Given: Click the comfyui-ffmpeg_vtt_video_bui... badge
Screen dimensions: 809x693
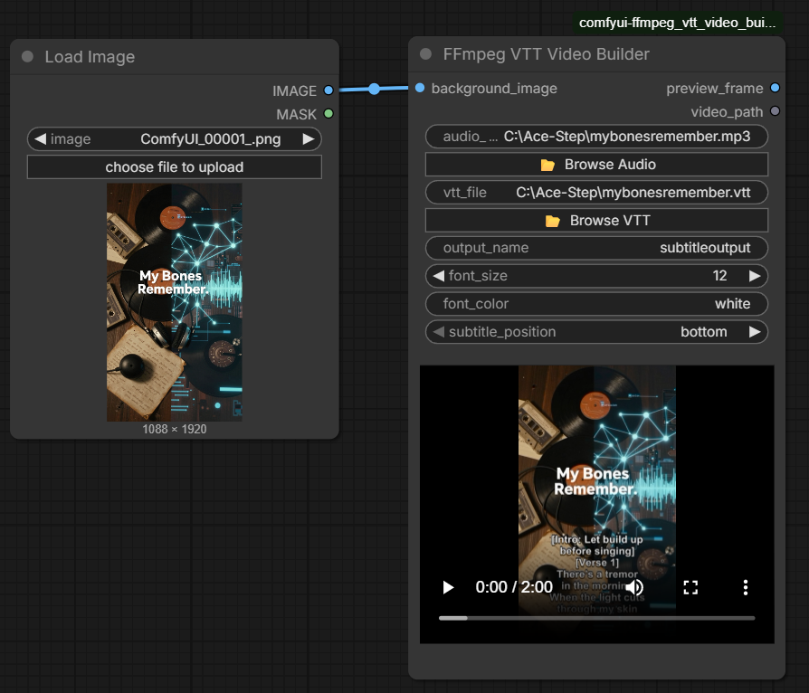Looking at the screenshot, I should tap(678, 23).
